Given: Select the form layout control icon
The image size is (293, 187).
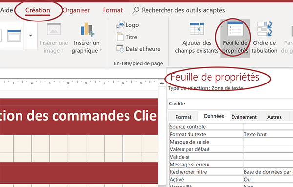Looking at the screenshot, I should [x=14, y=36].
